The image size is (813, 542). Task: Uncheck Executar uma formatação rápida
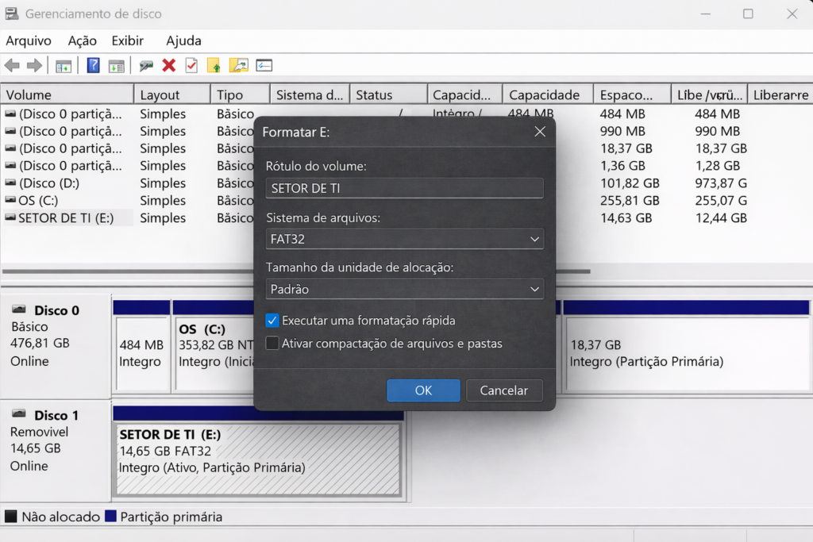tap(272, 321)
